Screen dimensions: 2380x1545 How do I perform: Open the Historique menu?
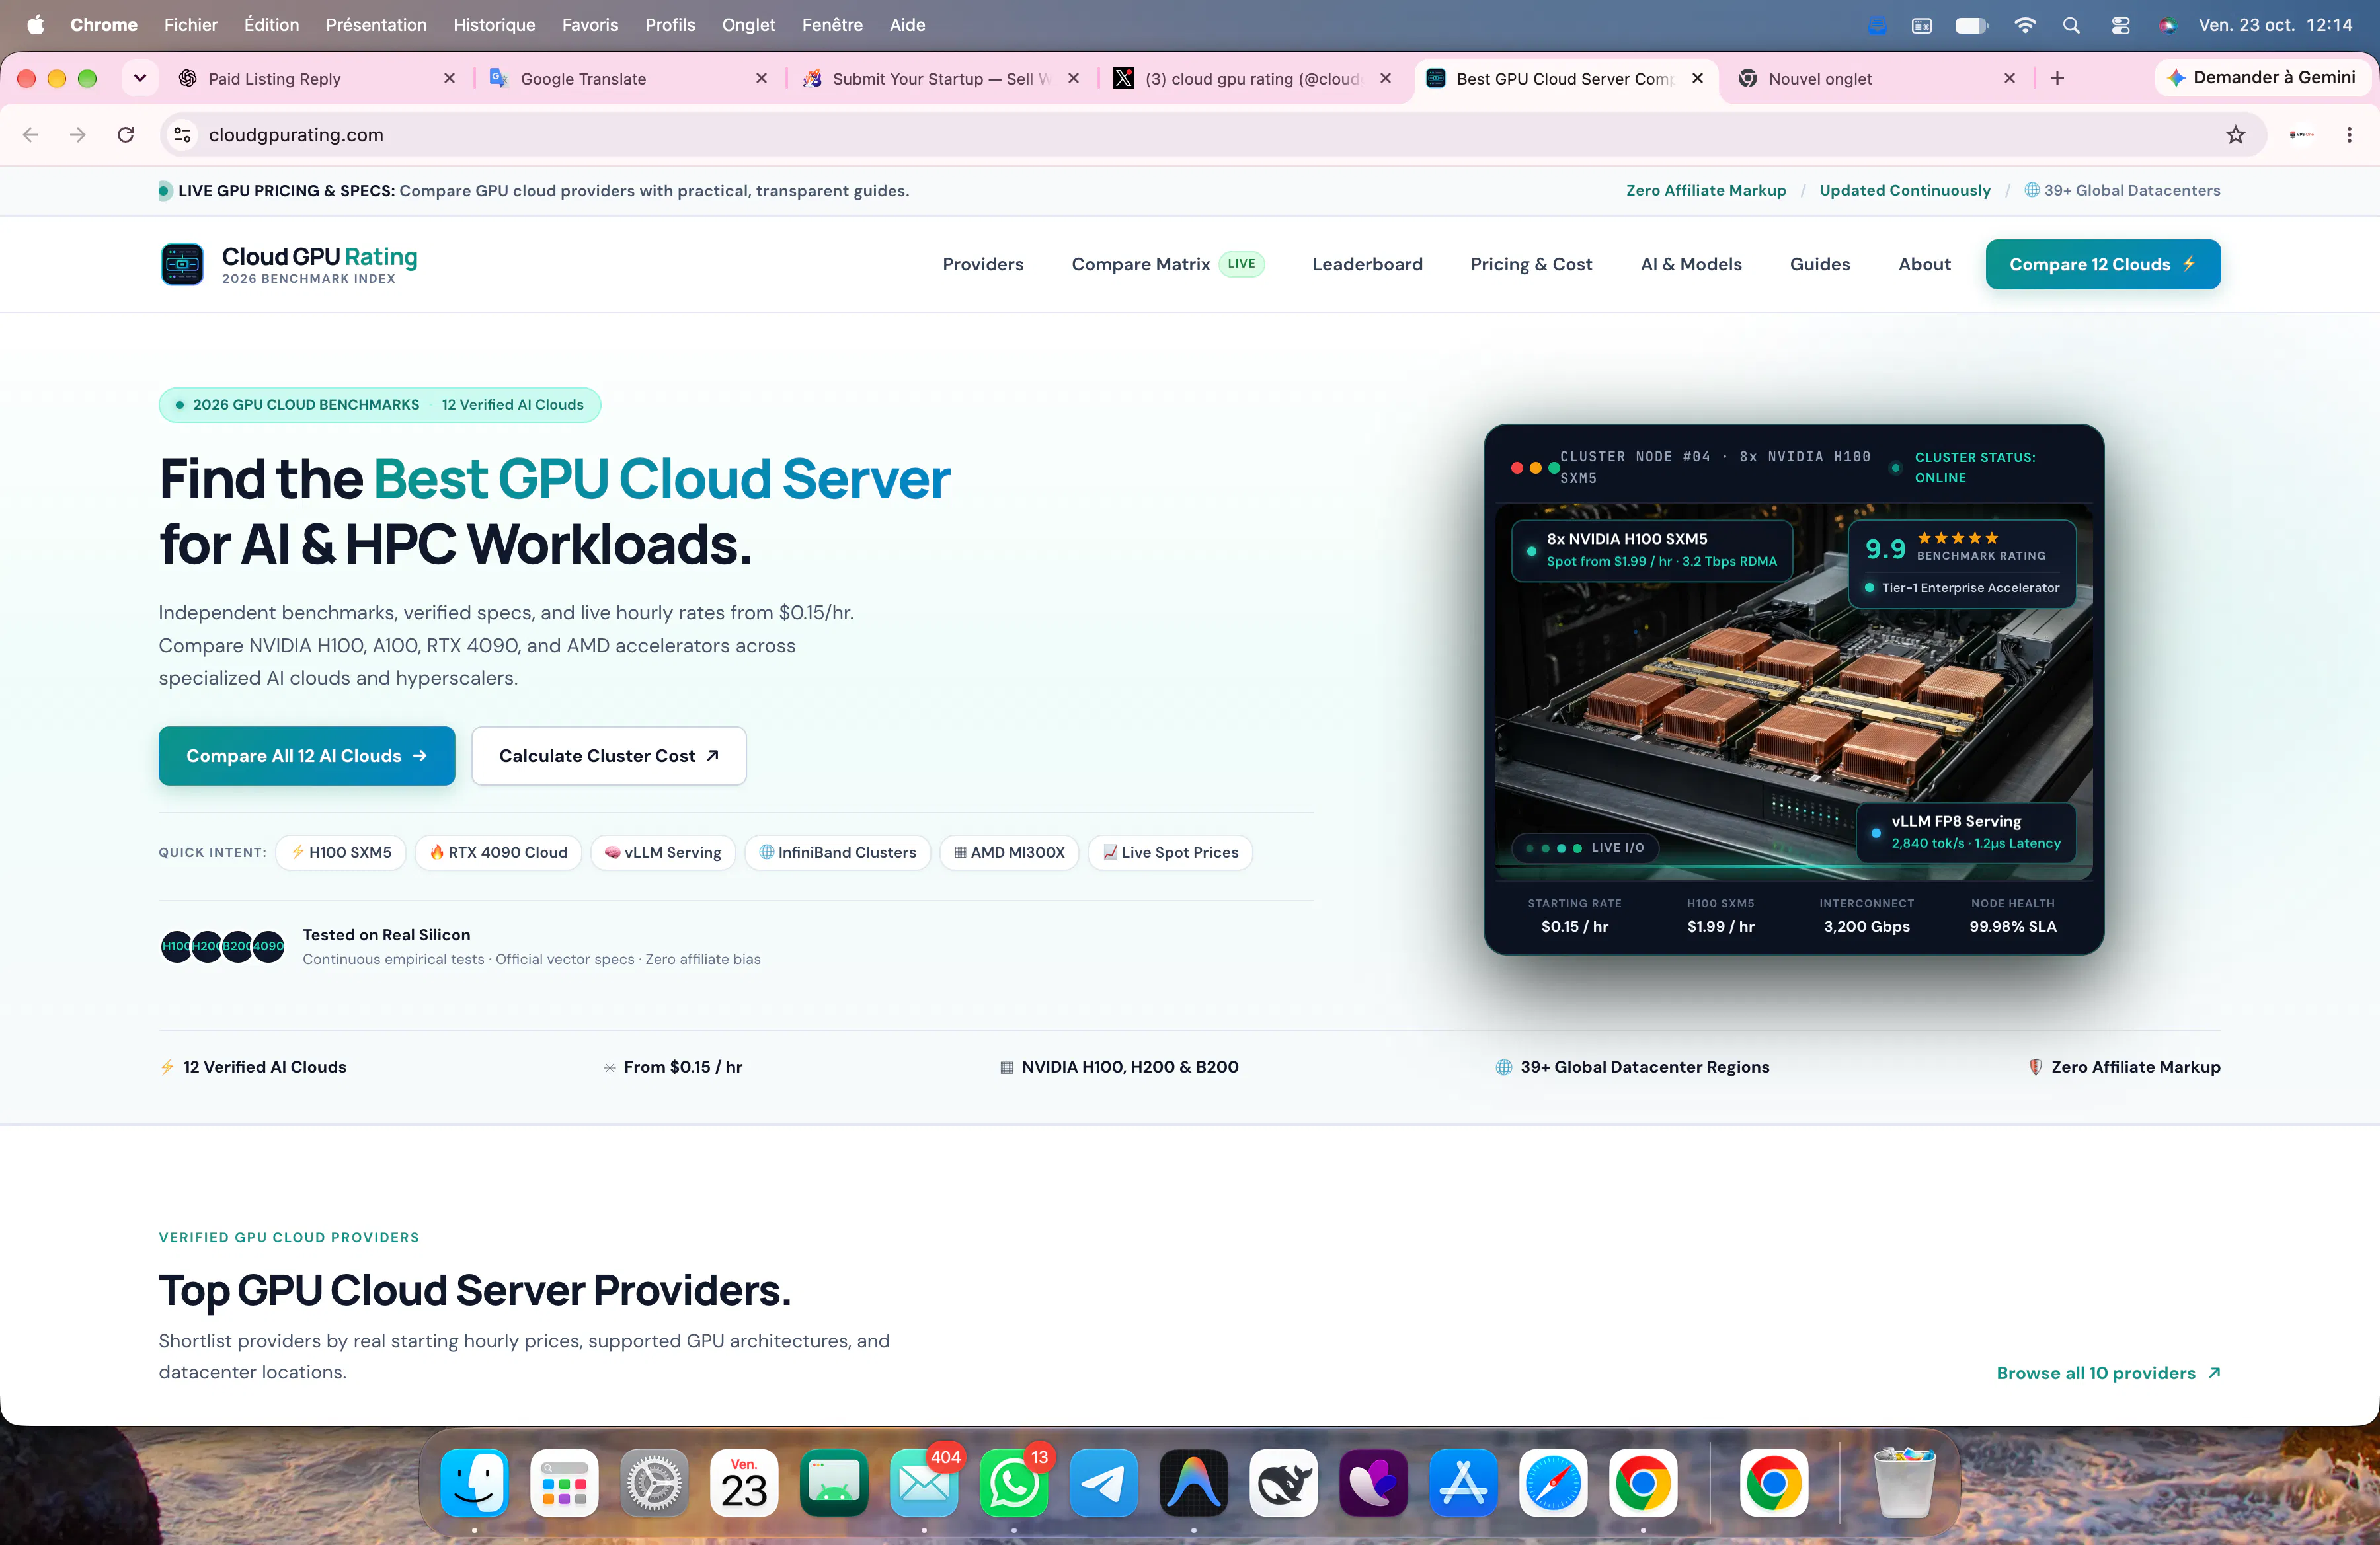pos(494,25)
